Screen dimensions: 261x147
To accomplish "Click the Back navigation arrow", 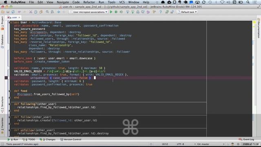I will click(59, 12).
